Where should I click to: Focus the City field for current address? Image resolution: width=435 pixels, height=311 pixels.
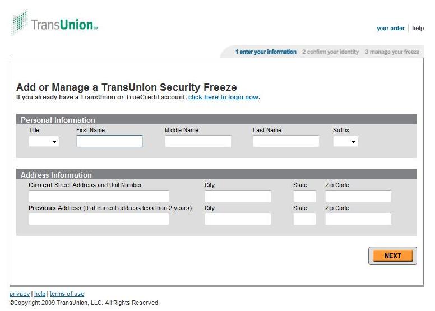[238, 196]
